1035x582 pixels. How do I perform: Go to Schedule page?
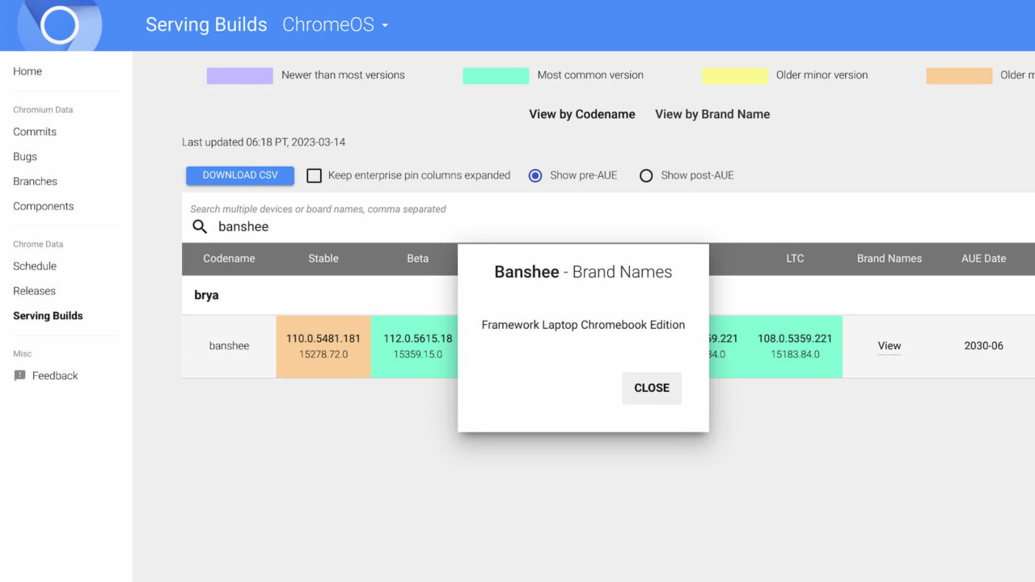35,266
